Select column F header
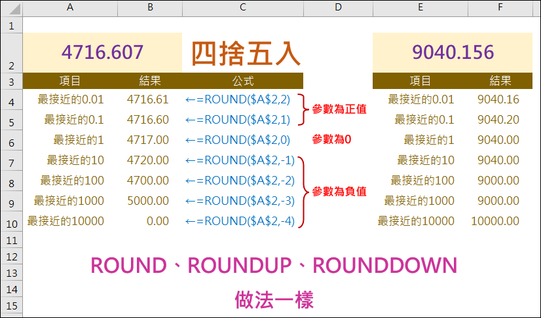Image resolution: width=541 pixels, height=318 pixels. point(500,8)
